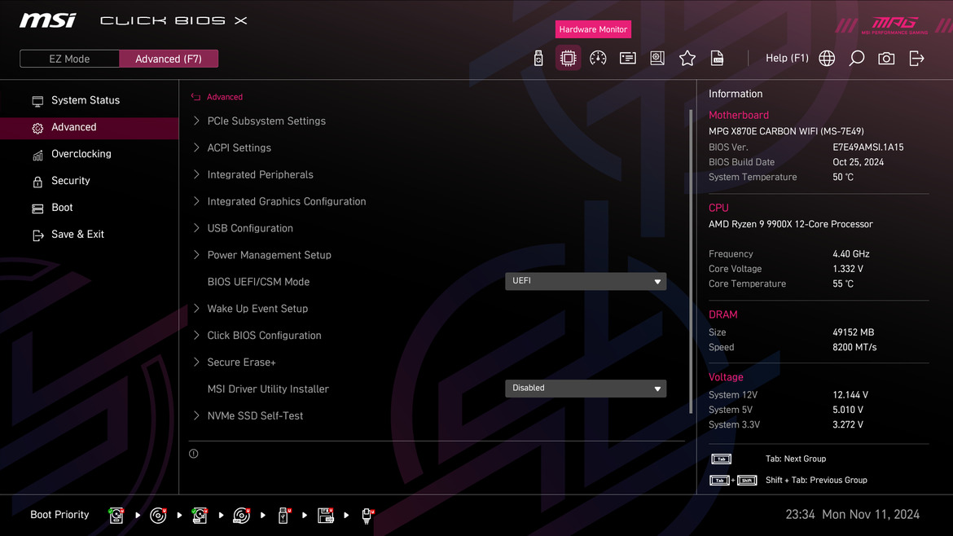Take a screenshot with camera icon
The height and width of the screenshot is (536, 953).
(886, 59)
